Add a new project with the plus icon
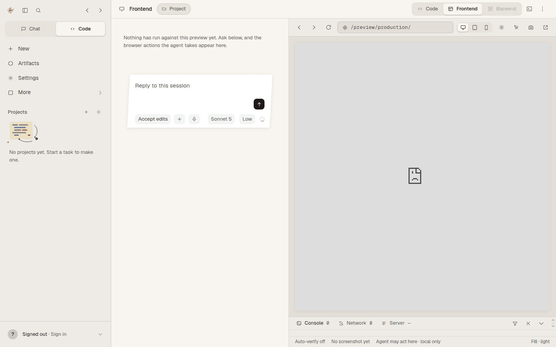 (86, 112)
